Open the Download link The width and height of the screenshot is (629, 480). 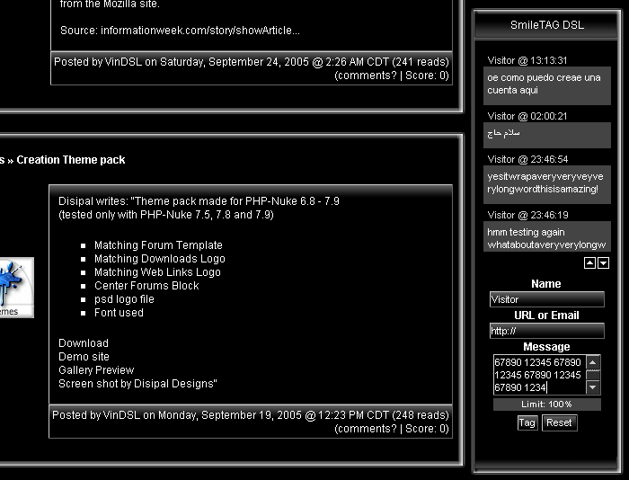[84, 343]
